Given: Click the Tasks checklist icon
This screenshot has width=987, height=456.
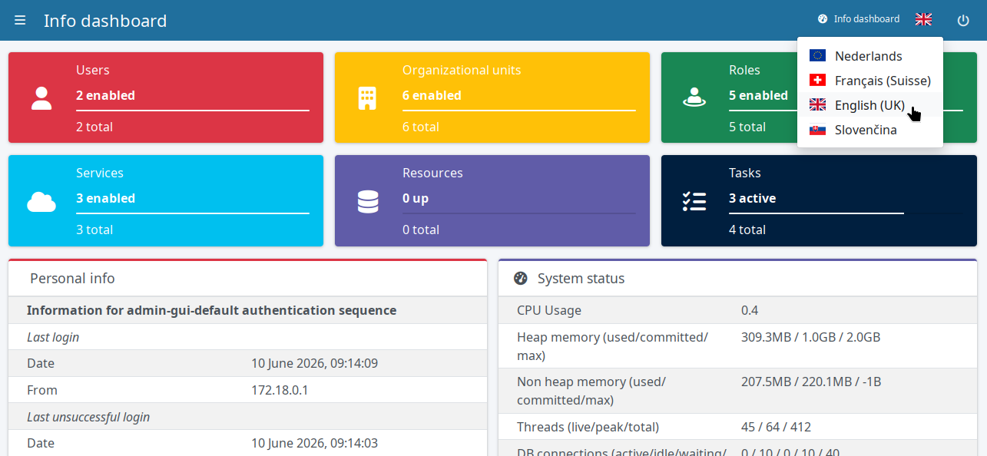Looking at the screenshot, I should tap(694, 201).
